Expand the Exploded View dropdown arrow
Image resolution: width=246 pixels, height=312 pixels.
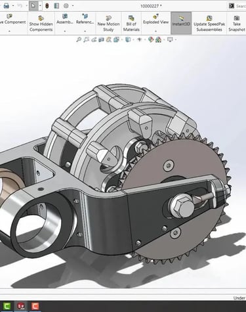[x=155, y=31]
